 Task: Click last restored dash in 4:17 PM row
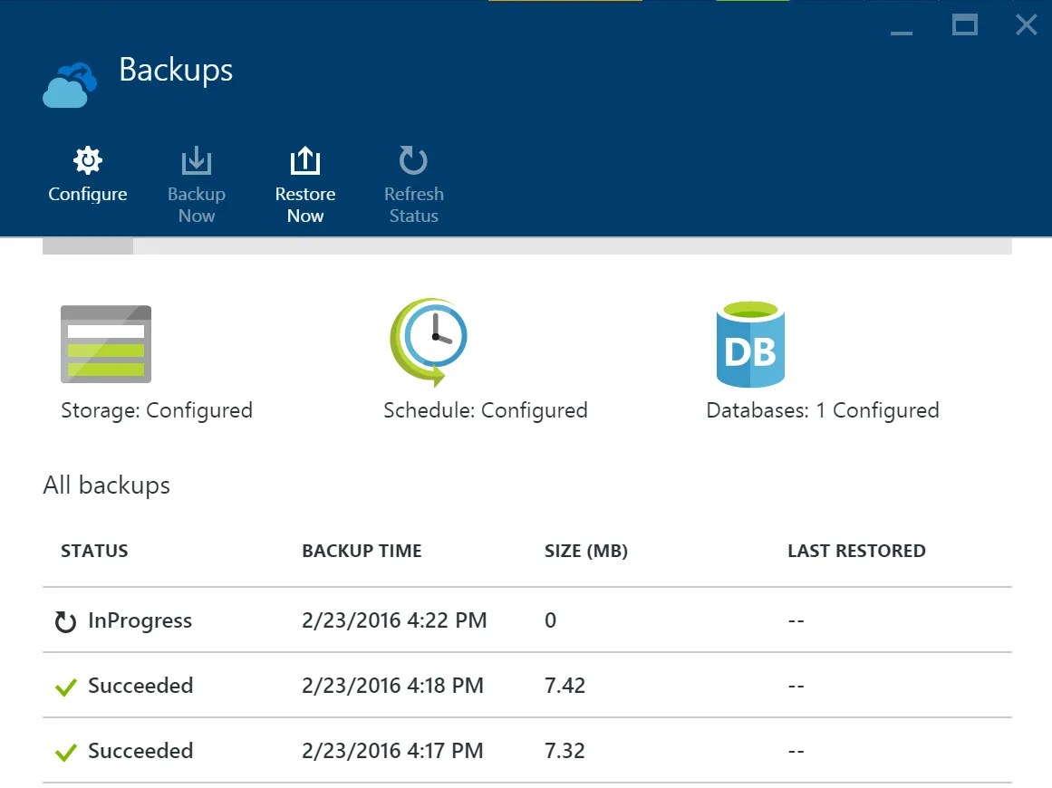(x=796, y=751)
